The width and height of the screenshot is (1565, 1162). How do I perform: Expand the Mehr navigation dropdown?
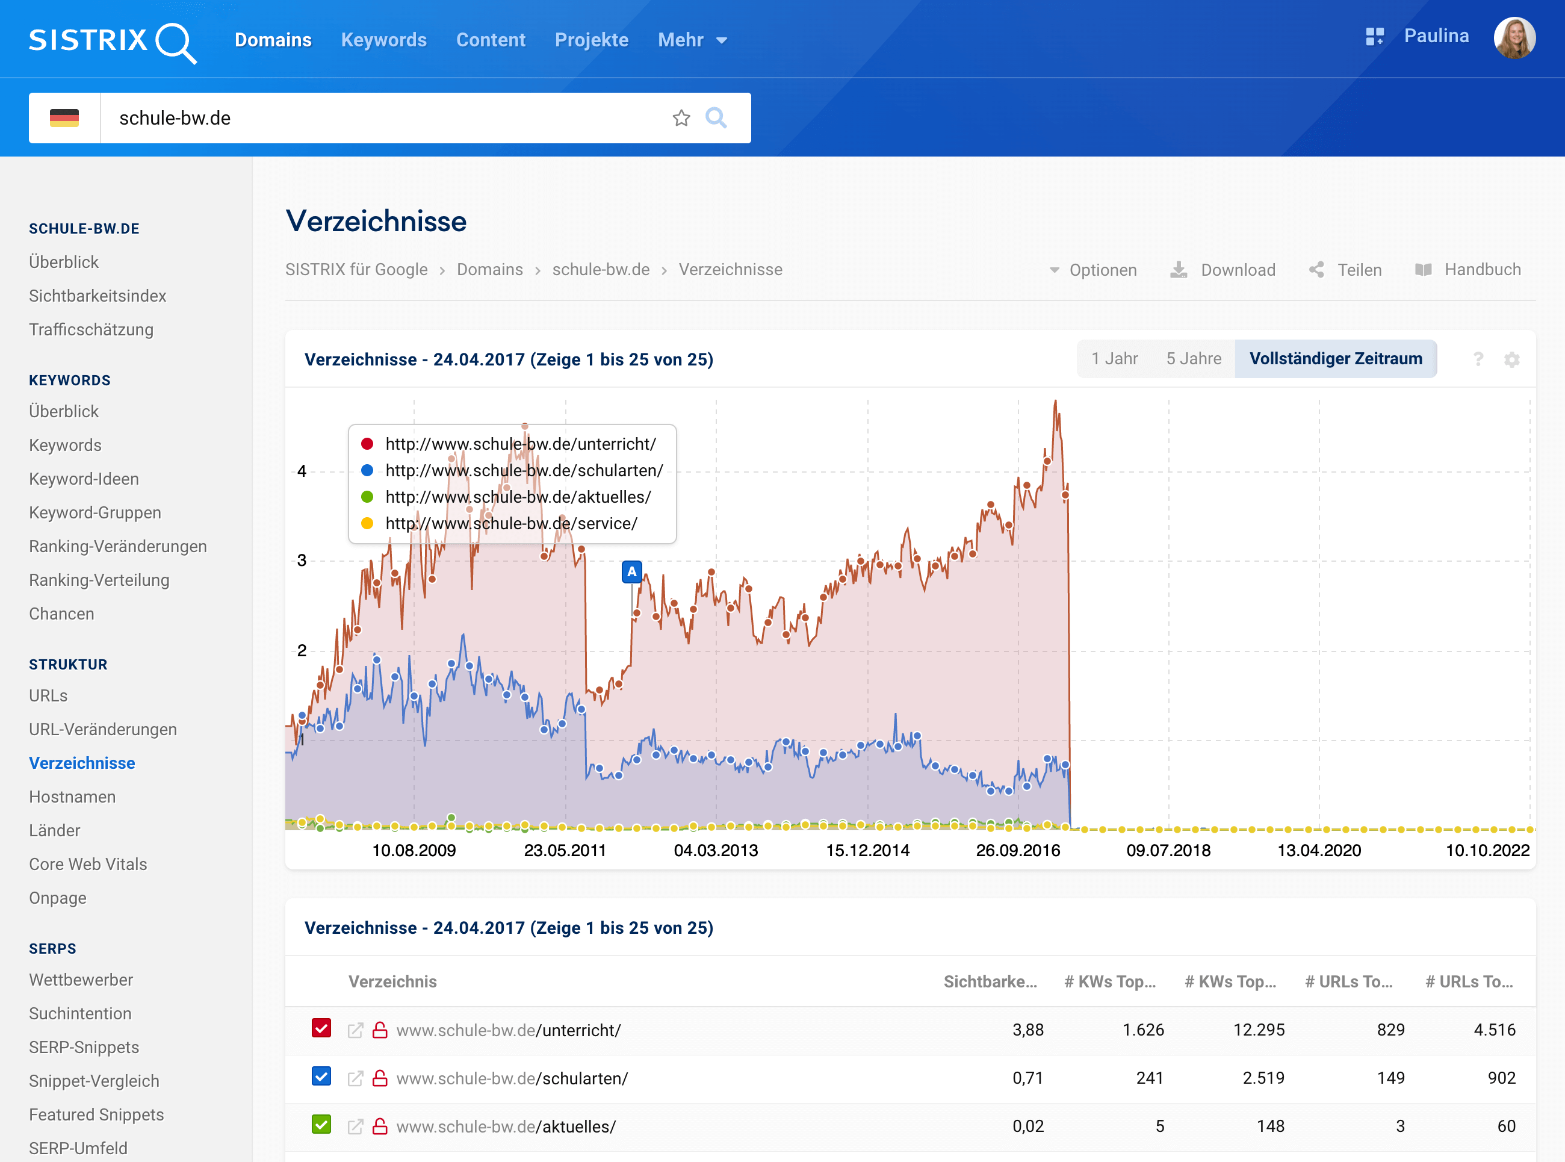692,40
